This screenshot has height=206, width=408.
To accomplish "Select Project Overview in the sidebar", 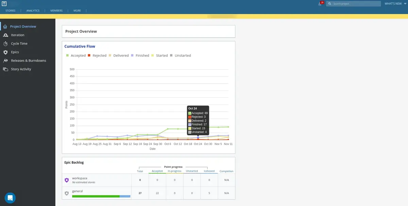I will (23, 26).
